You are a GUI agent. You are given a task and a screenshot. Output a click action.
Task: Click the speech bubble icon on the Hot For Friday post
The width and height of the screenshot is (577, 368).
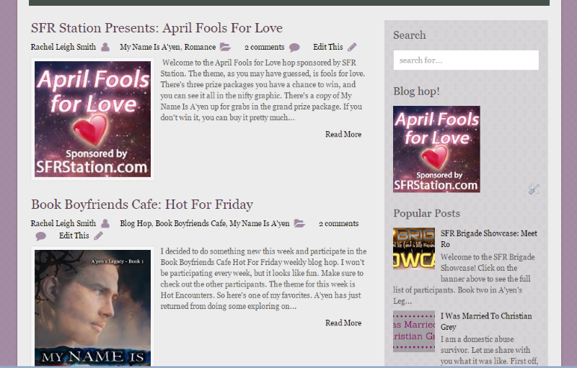[x=41, y=235]
